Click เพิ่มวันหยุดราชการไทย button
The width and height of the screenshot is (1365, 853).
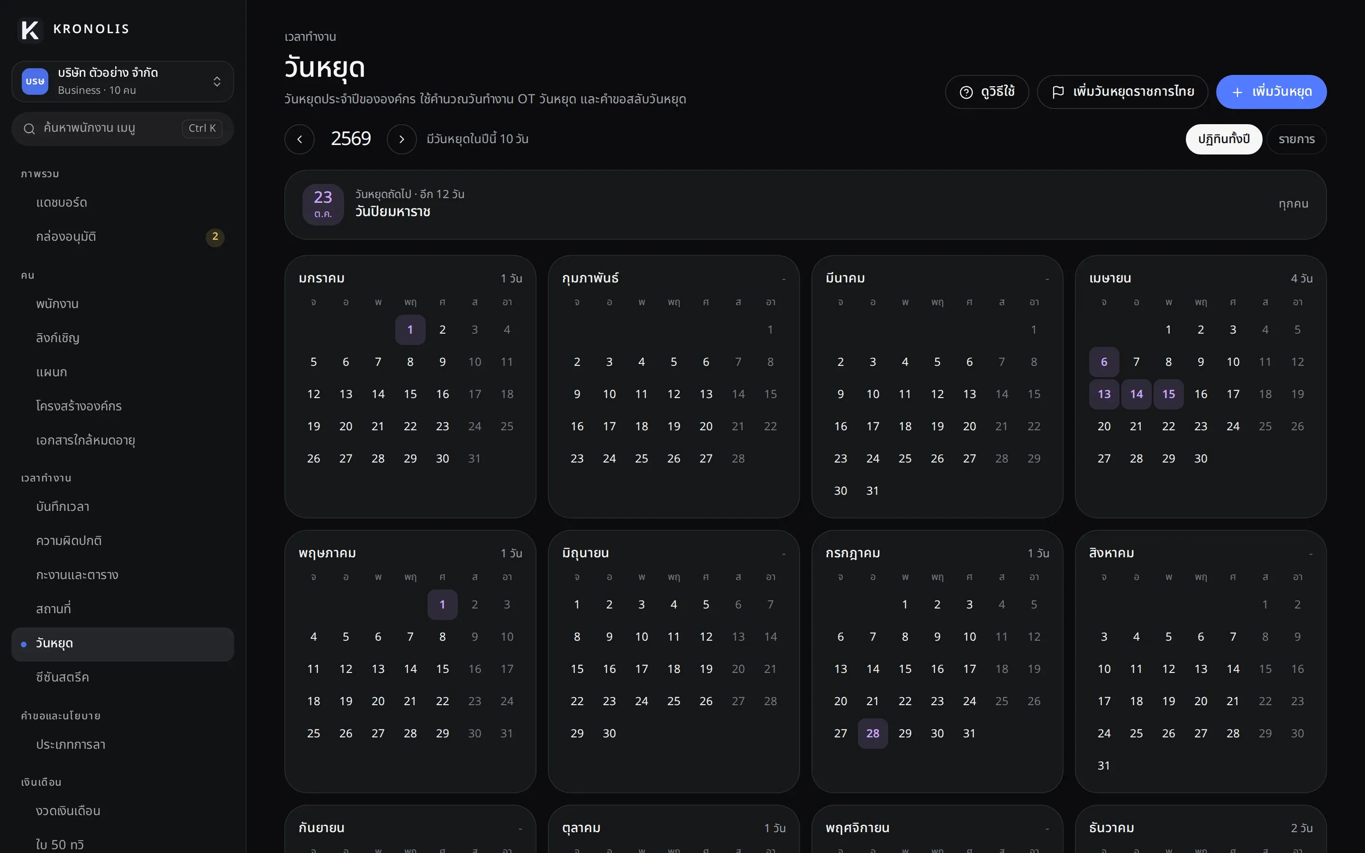pyautogui.click(x=1122, y=92)
